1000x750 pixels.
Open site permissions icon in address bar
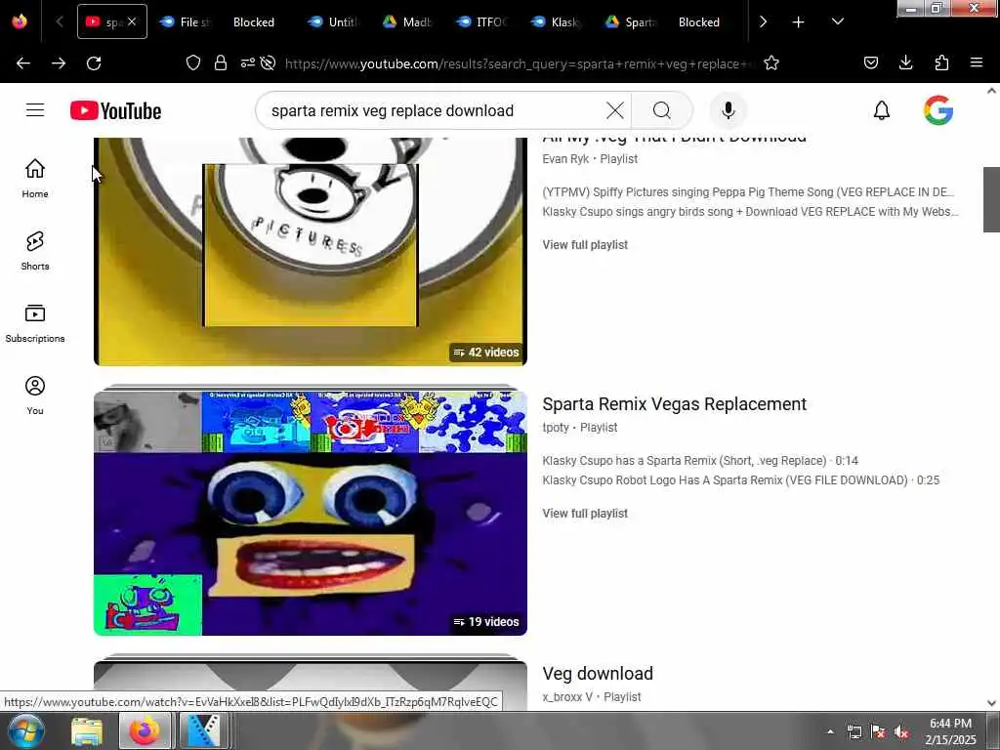(247, 62)
